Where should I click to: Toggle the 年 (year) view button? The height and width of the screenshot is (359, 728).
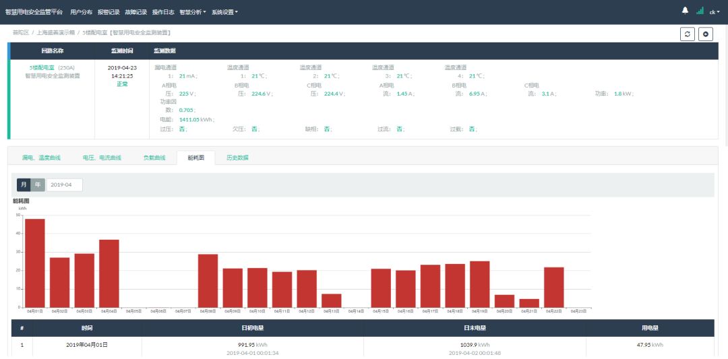[x=38, y=185]
